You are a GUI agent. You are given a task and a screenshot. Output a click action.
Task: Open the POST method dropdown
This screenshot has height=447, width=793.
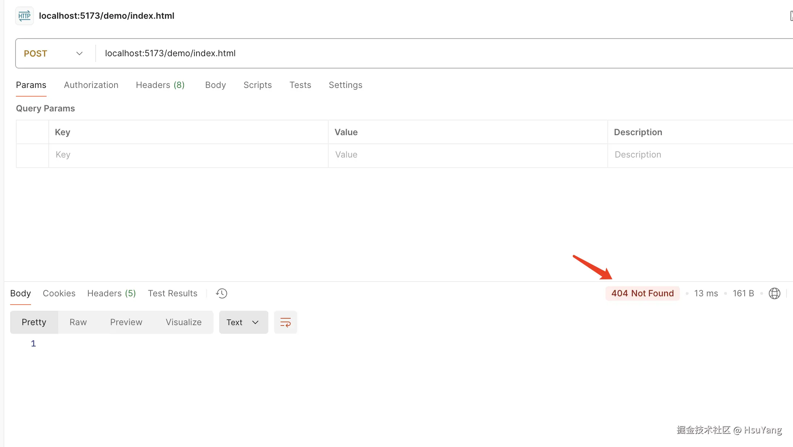pyautogui.click(x=54, y=53)
